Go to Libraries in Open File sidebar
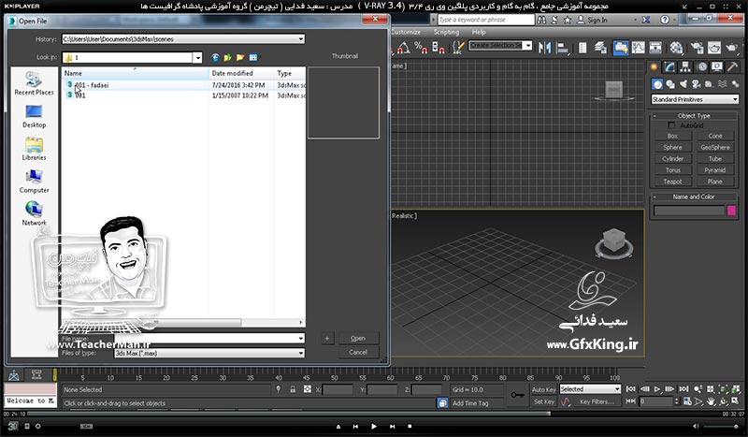This screenshot has height=437, width=748. [34, 149]
